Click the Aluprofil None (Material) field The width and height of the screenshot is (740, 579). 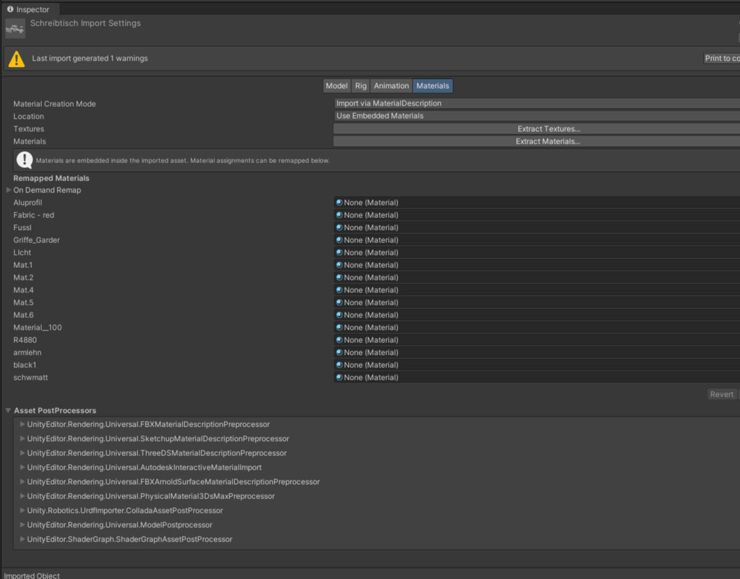tap(537, 202)
